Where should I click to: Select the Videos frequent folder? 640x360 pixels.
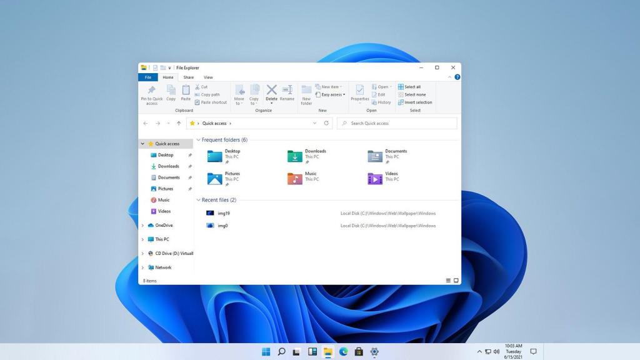383,179
